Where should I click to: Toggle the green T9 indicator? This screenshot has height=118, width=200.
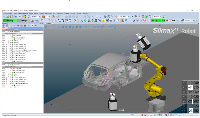pos(163,20)
